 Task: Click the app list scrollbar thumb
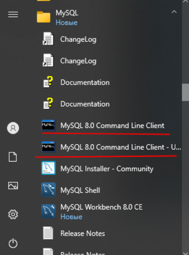[186, 93]
